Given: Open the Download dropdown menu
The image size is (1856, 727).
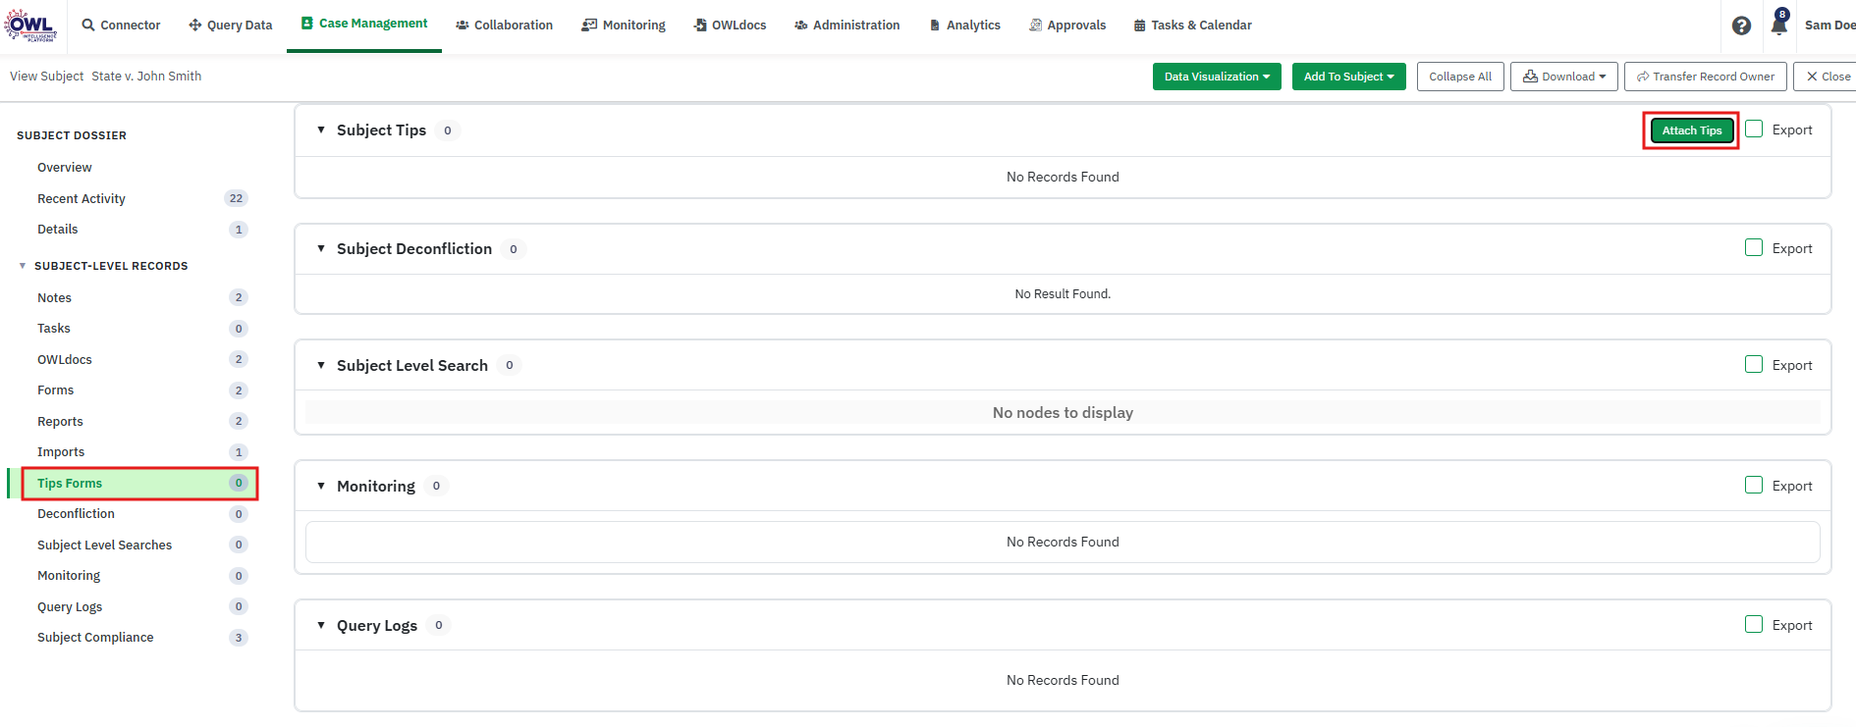Looking at the screenshot, I should coord(1564,77).
